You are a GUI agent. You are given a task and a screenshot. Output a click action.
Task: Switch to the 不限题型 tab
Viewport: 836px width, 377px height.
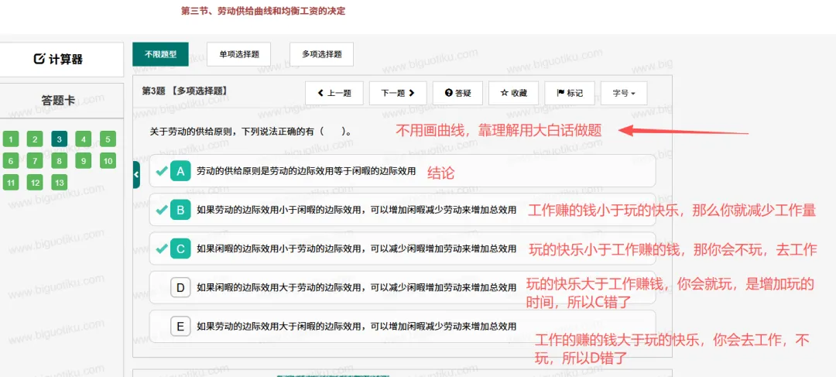pyautogui.click(x=160, y=54)
